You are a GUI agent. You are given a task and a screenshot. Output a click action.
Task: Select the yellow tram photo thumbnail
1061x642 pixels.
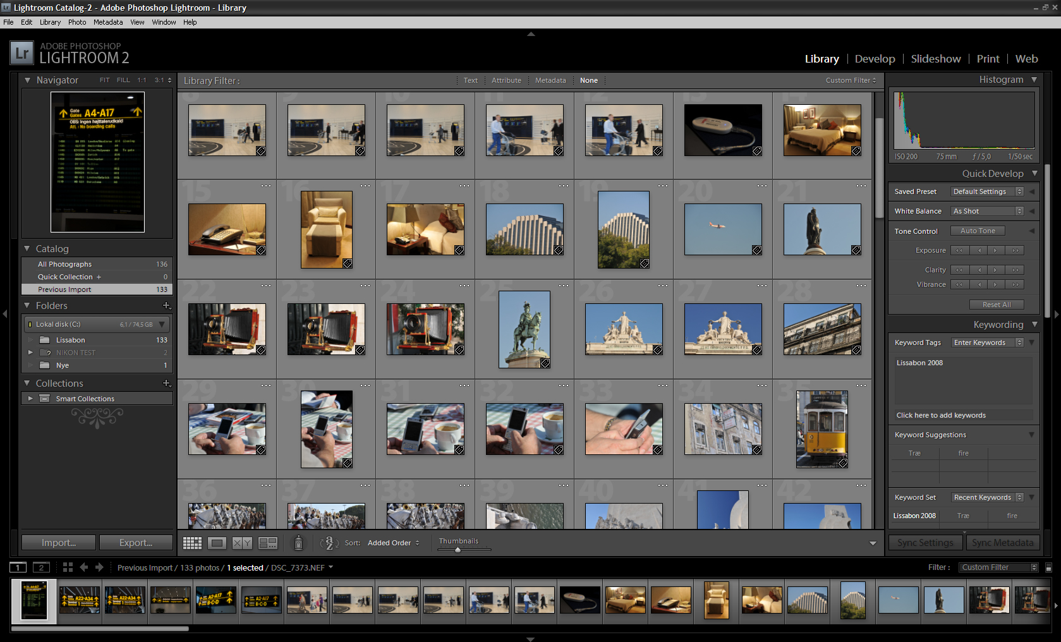822,428
